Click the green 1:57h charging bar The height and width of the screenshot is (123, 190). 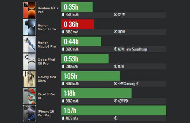pos(114,110)
